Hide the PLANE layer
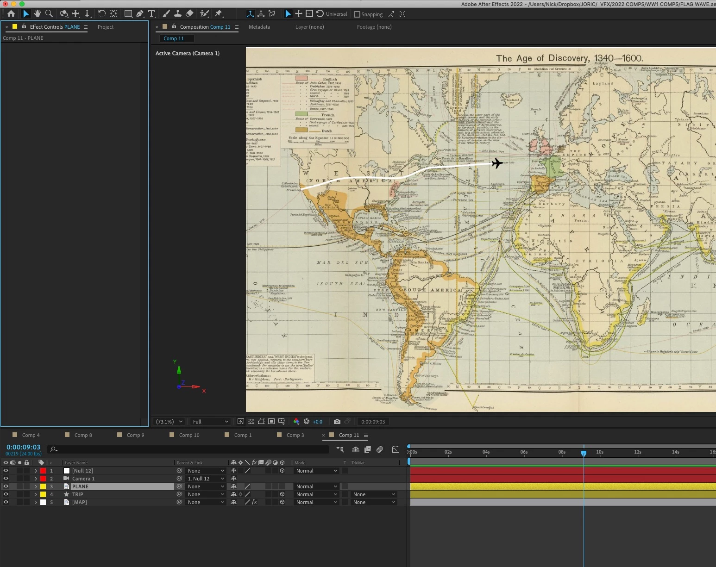The image size is (716, 567). click(x=6, y=486)
